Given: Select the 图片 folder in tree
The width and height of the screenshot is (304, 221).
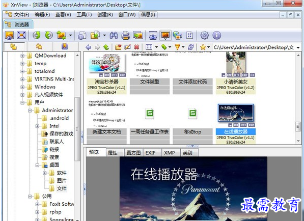Looking at the screenshot, I should pyautogui.click(x=62, y=181).
